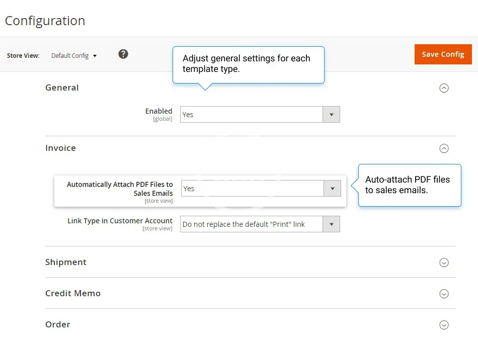Click the "Auto-attach PDF files" tooltip bubble

(x=410, y=185)
